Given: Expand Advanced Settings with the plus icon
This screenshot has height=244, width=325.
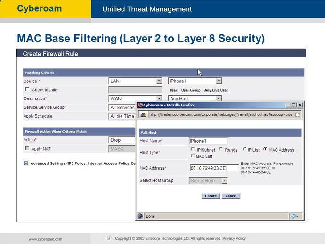Looking at the screenshot, I should pos(26,163).
